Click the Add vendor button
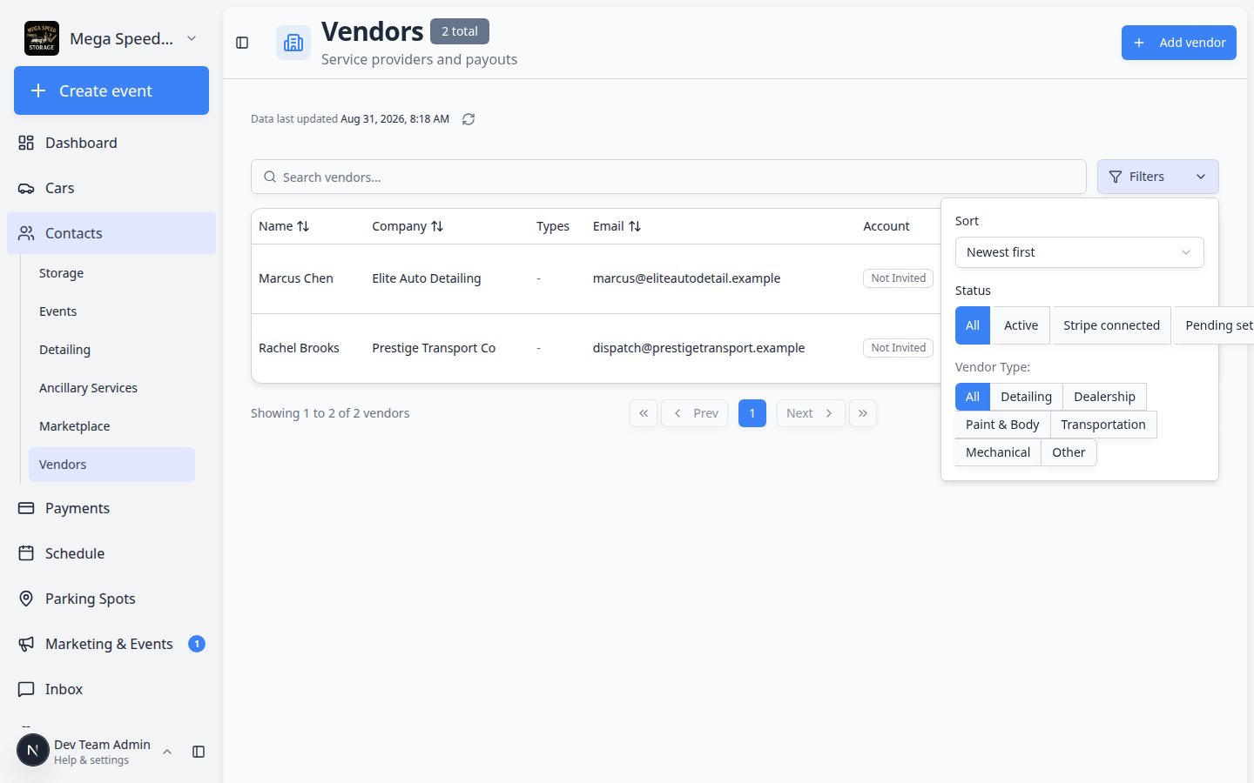 [1179, 43]
